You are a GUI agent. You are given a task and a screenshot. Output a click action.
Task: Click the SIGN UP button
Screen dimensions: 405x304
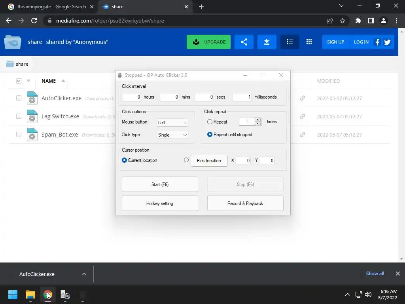tap(335, 42)
